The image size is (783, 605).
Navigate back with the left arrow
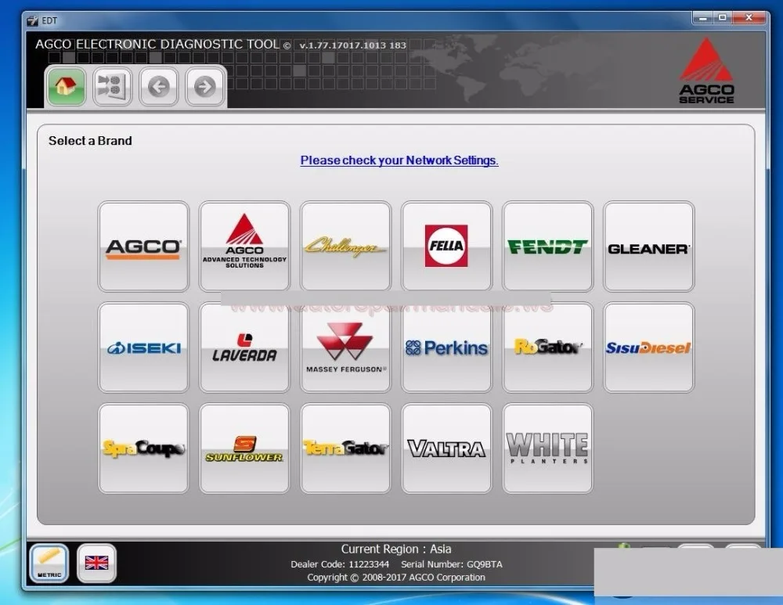pyautogui.click(x=158, y=87)
